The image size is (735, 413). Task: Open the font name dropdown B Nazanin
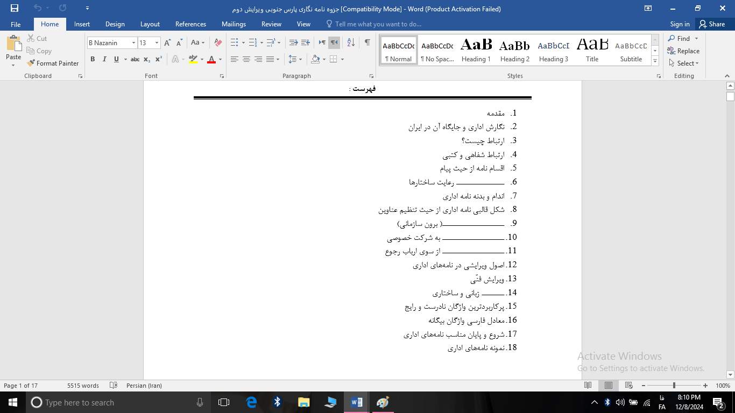pyautogui.click(x=134, y=42)
